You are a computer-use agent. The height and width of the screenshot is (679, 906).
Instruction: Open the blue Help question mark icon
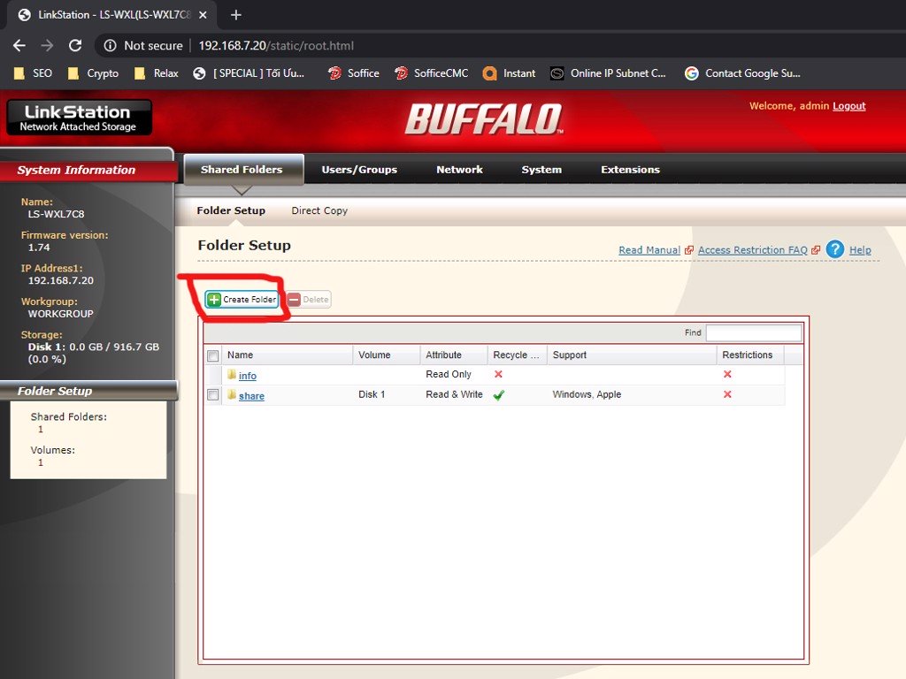(x=835, y=249)
